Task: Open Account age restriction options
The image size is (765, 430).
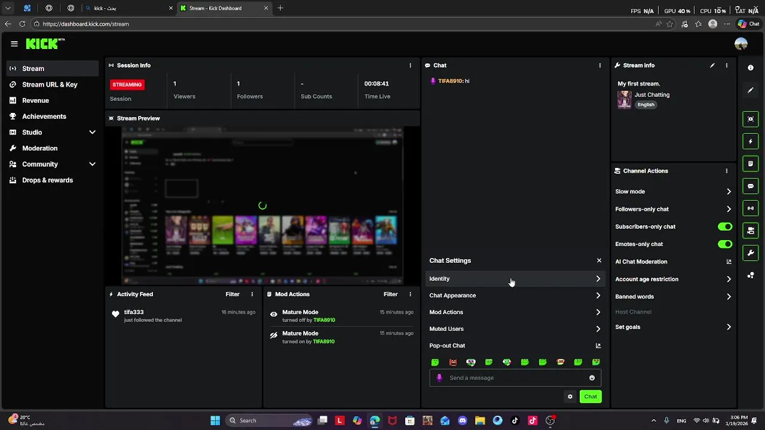Action: (674, 279)
